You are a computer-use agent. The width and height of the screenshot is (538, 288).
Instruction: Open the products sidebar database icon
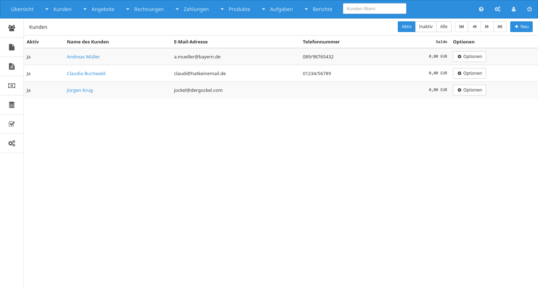coord(12,105)
